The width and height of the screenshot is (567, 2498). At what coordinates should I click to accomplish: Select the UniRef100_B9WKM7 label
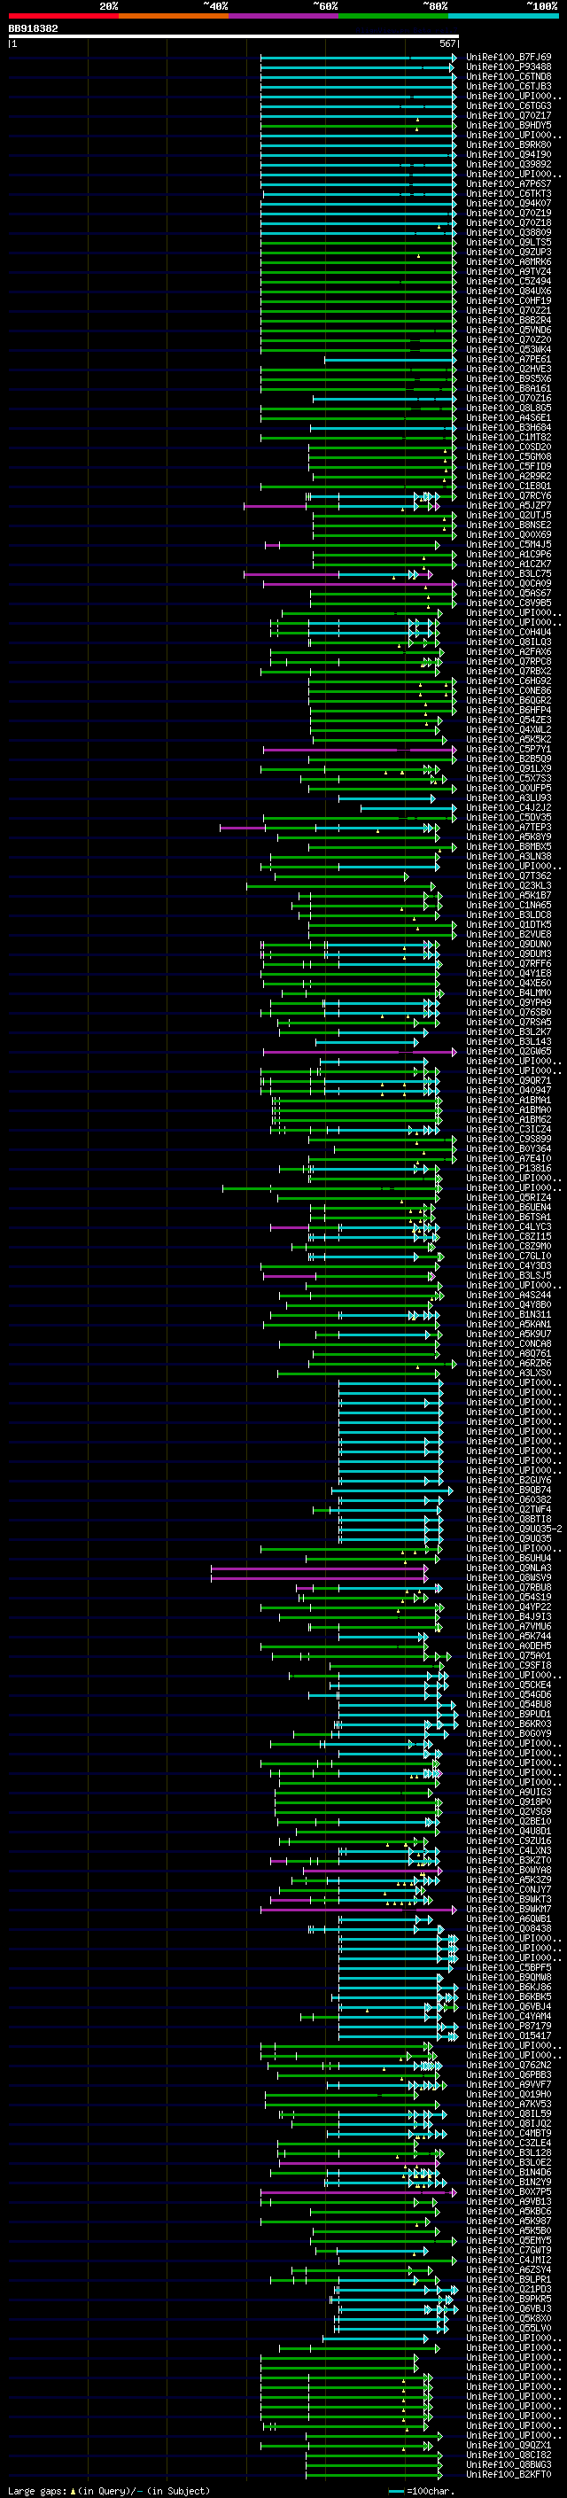(509, 1909)
